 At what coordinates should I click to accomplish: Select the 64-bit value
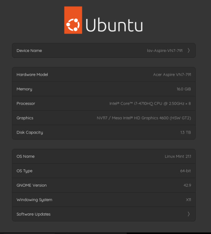pos(186,171)
